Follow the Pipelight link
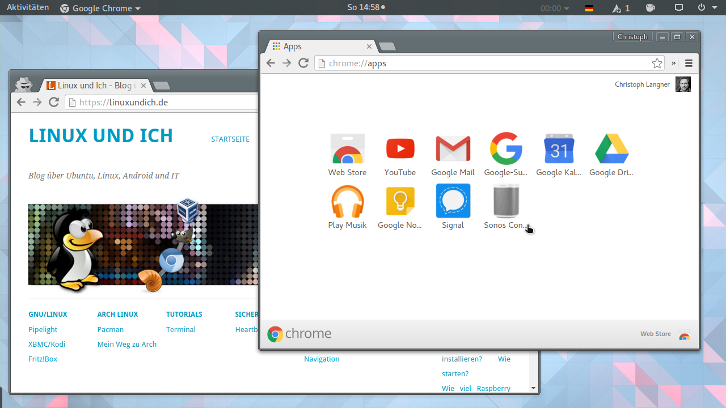This screenshot has height=408, width=726. click(43, 329)
